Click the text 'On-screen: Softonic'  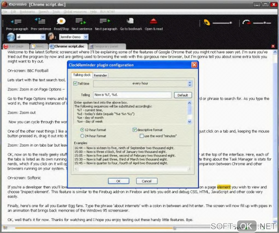[x=24, y=178]
